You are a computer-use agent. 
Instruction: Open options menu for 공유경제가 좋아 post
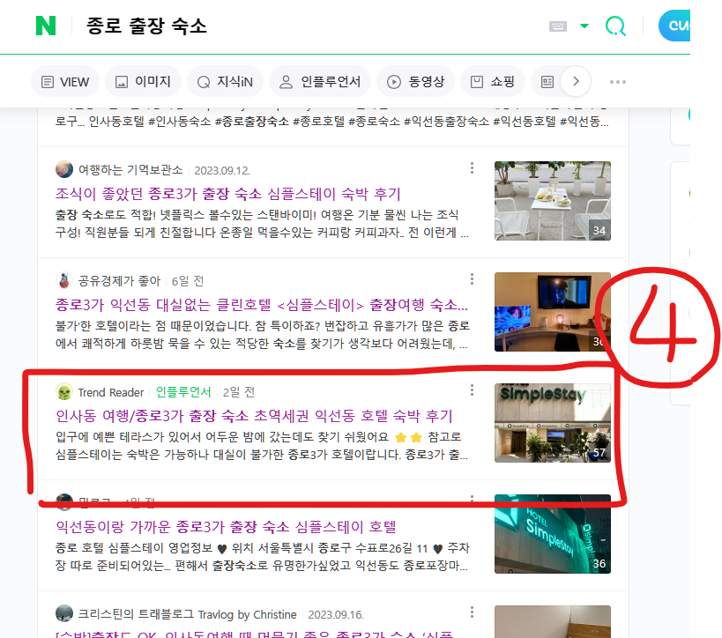(472, 279)
